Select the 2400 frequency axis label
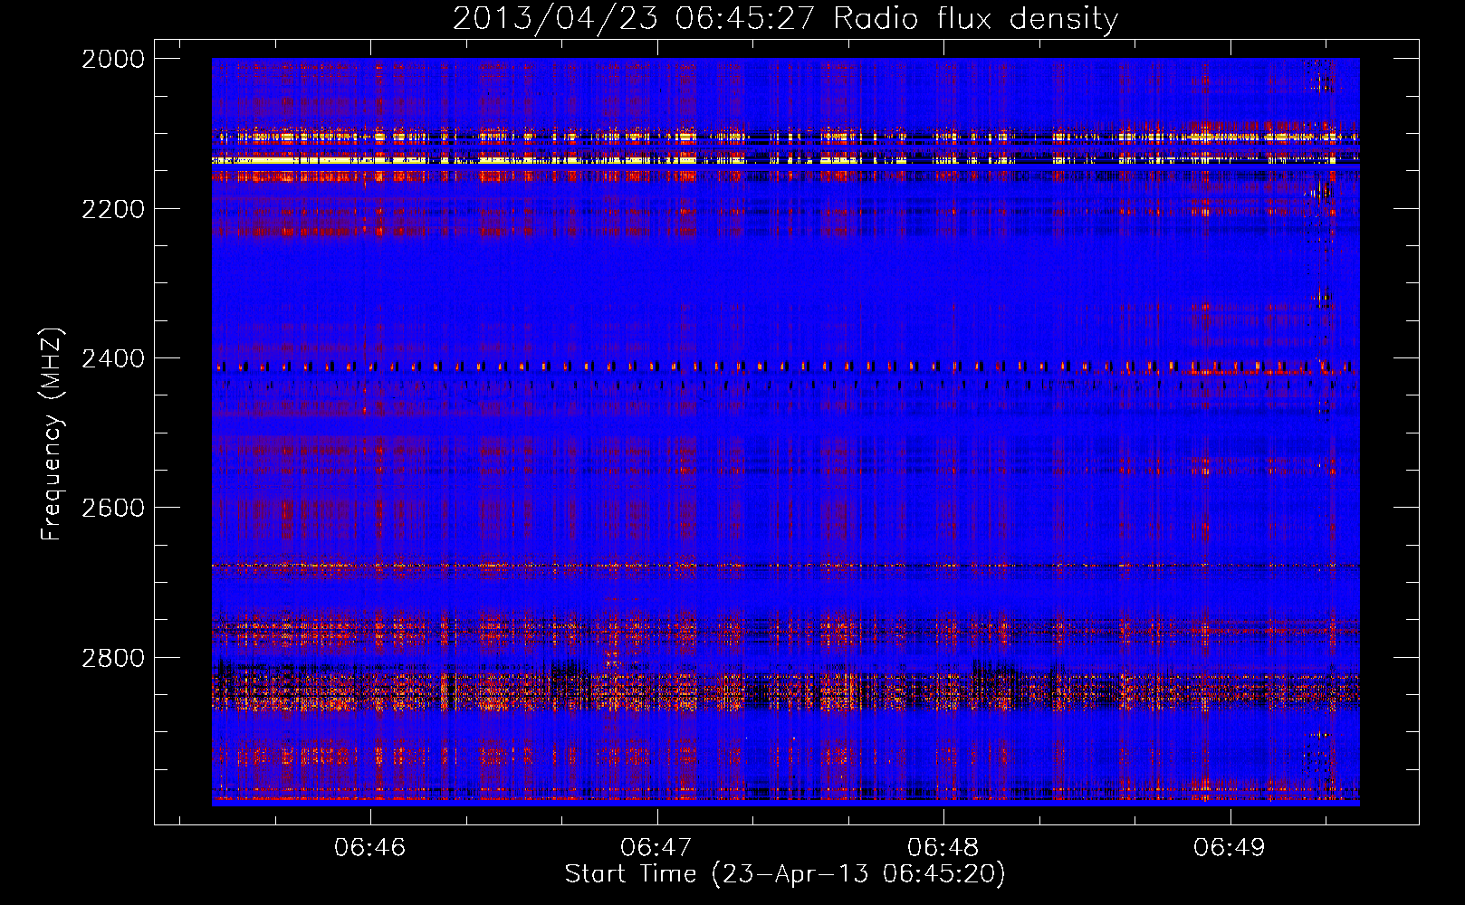The image size is (1465, 905). pyautogui.click(x=113, y=358)
